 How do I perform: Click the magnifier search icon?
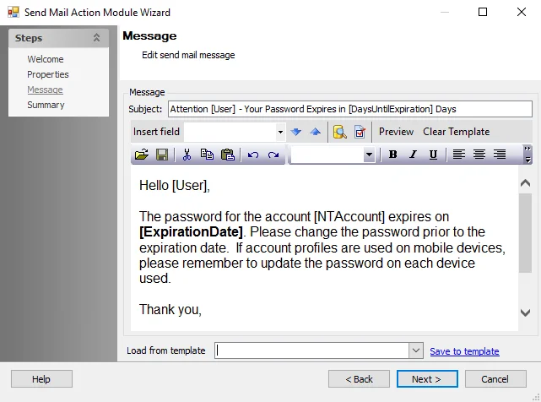(x=340, y=132)
